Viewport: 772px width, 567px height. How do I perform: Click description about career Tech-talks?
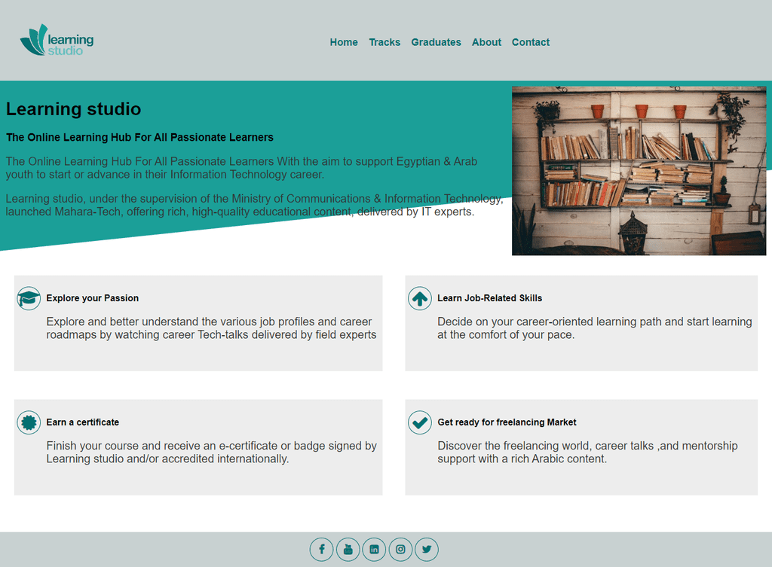click(211, 328)
